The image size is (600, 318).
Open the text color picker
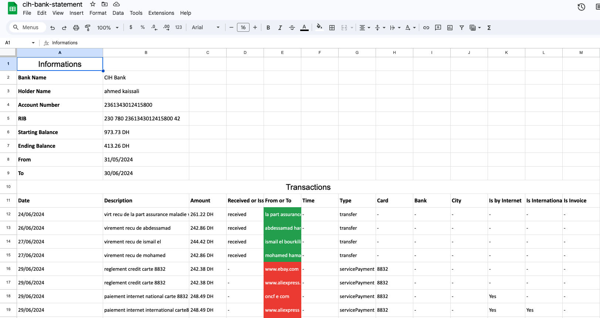(x=304, y=28)
